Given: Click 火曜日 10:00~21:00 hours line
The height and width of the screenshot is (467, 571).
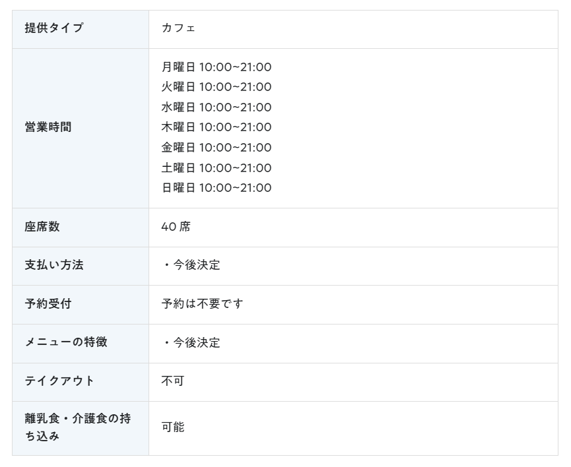Looking at the screenshot, I should click(217, 87).
